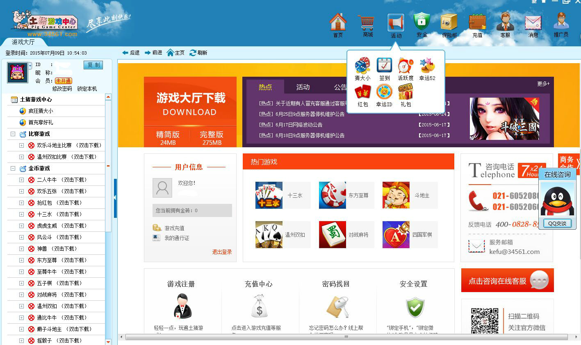Viewport: 581px width, 345px height.
Task: Click the 礼包 CDKEY gift icon
Action: coord(406,92)
